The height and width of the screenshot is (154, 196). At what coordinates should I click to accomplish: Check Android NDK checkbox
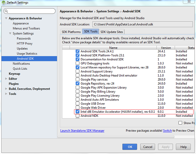77,115
